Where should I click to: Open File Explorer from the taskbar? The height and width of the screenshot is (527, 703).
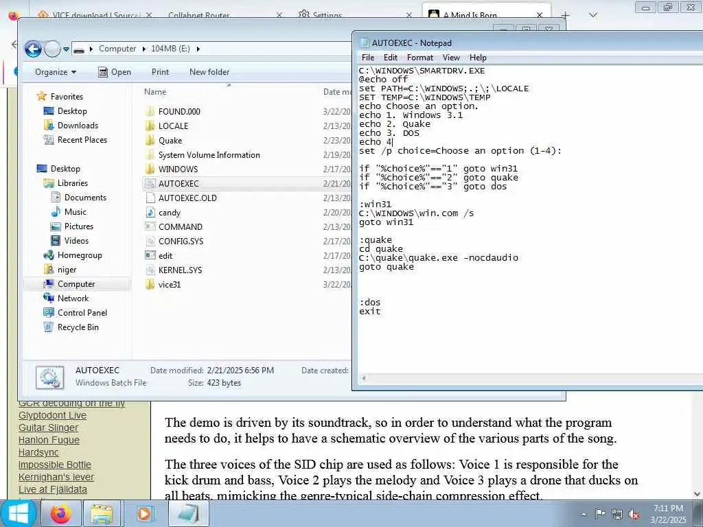coord(102,513)
